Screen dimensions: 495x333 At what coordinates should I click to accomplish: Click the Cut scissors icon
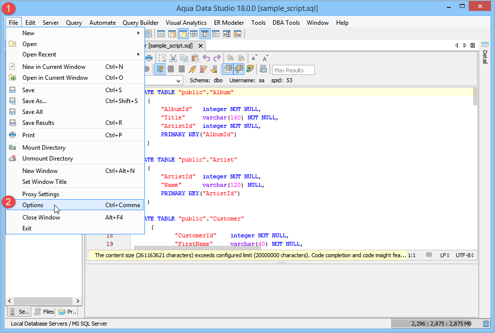[173, 58]
